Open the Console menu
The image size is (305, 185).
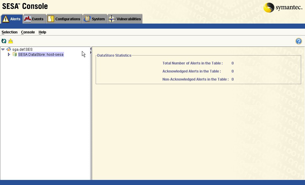pos(28,32)
